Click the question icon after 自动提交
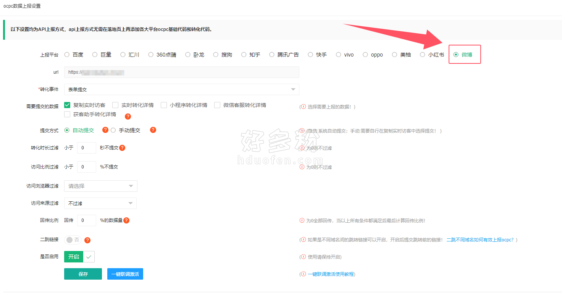562x293 pixels. pos(105,130)
